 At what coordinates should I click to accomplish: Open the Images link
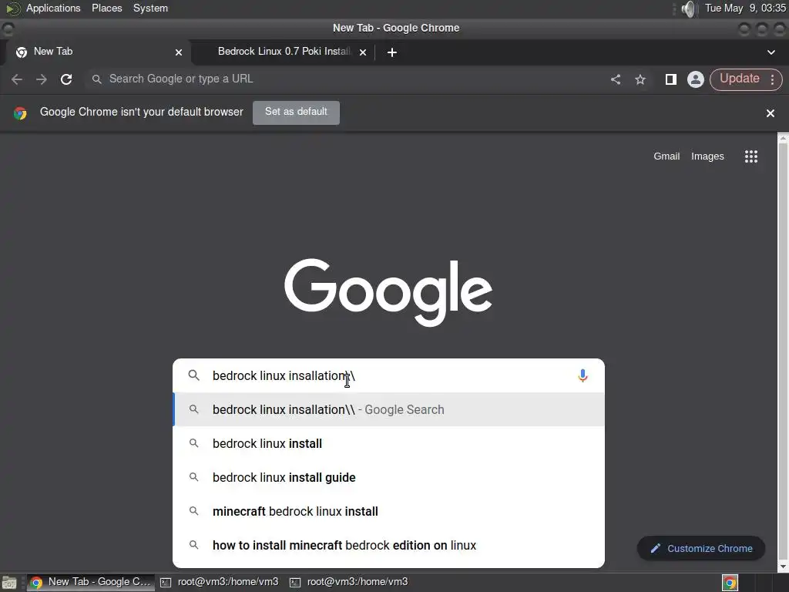(x=707, y=156)
